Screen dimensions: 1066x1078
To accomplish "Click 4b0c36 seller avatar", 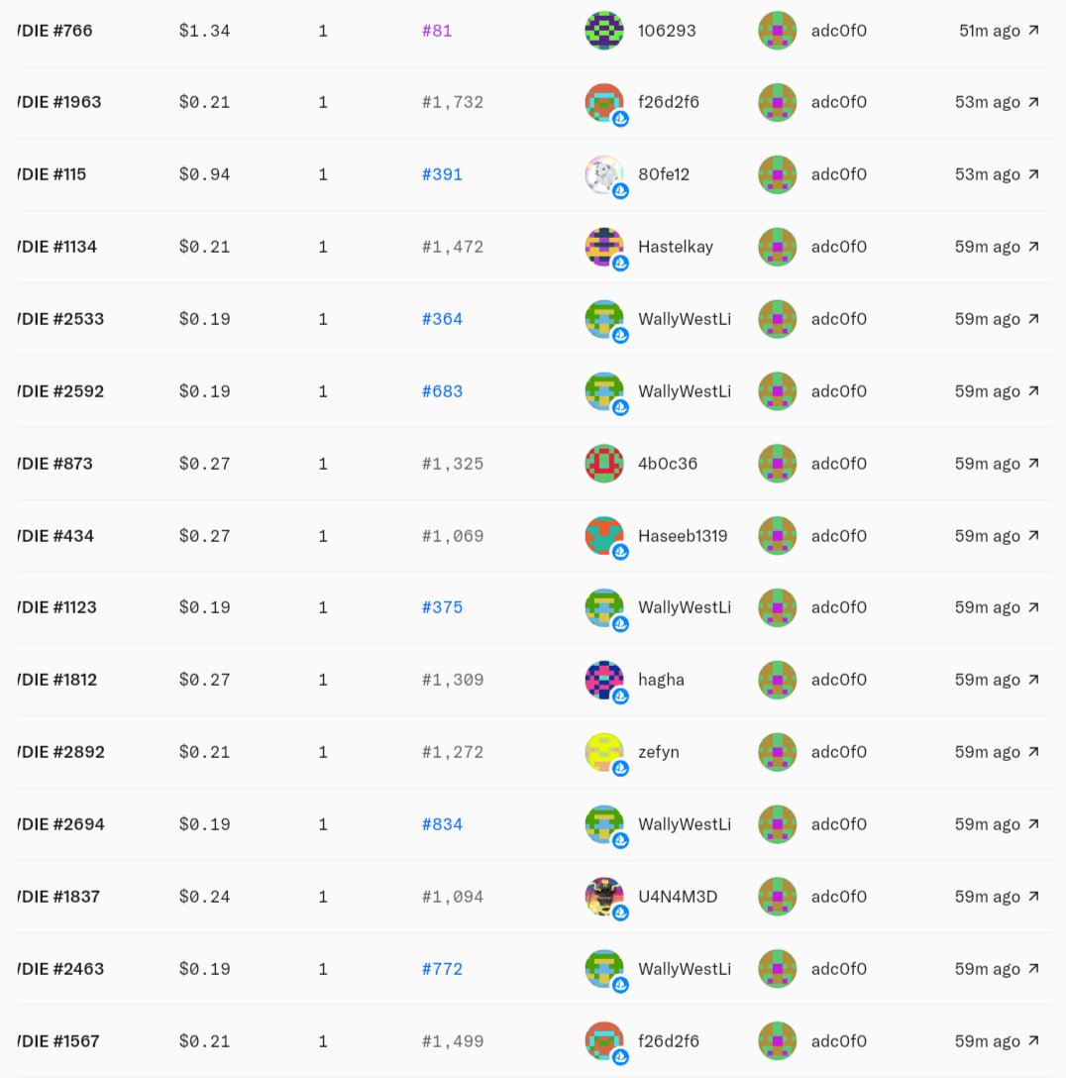I will pos(604,464).
